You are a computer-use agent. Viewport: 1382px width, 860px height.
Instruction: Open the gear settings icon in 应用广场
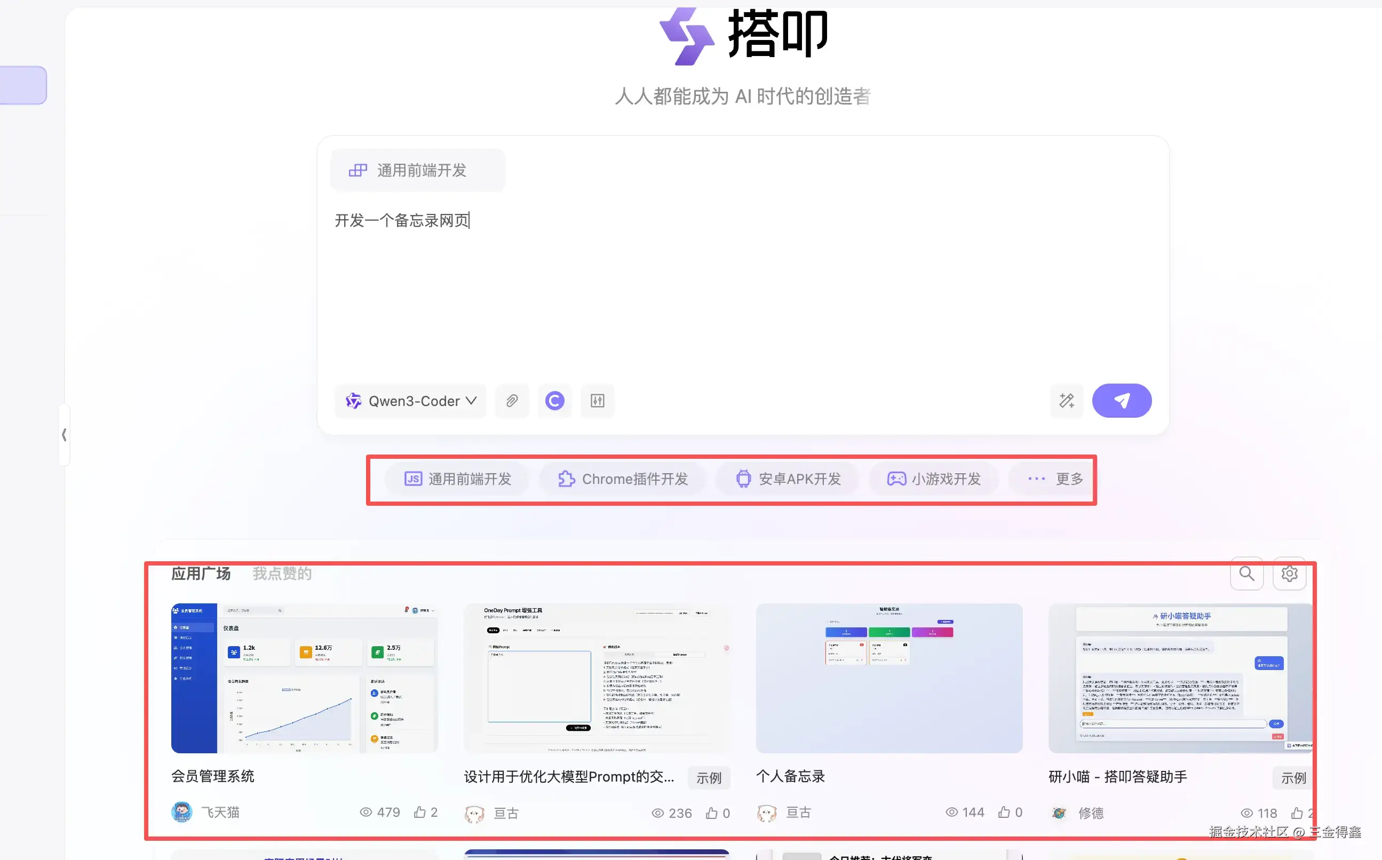point(1289,574)
